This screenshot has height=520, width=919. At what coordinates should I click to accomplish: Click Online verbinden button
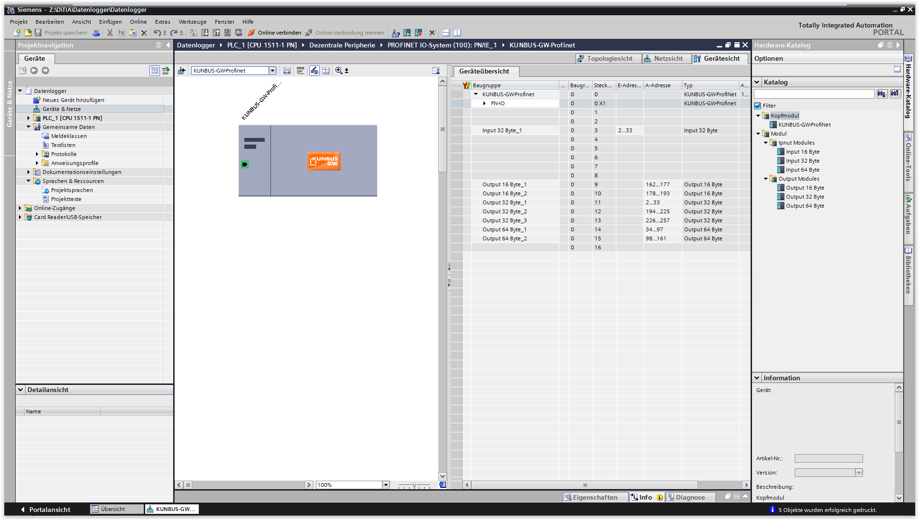[275, 33]
